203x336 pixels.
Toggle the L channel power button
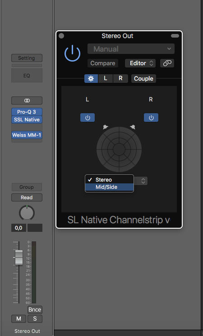tap(88, 118)
